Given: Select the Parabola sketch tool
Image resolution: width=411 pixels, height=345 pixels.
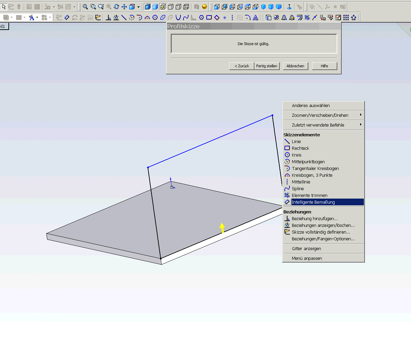Looking at the screenshot, I should pyautogui.click(x=178, y=17).
